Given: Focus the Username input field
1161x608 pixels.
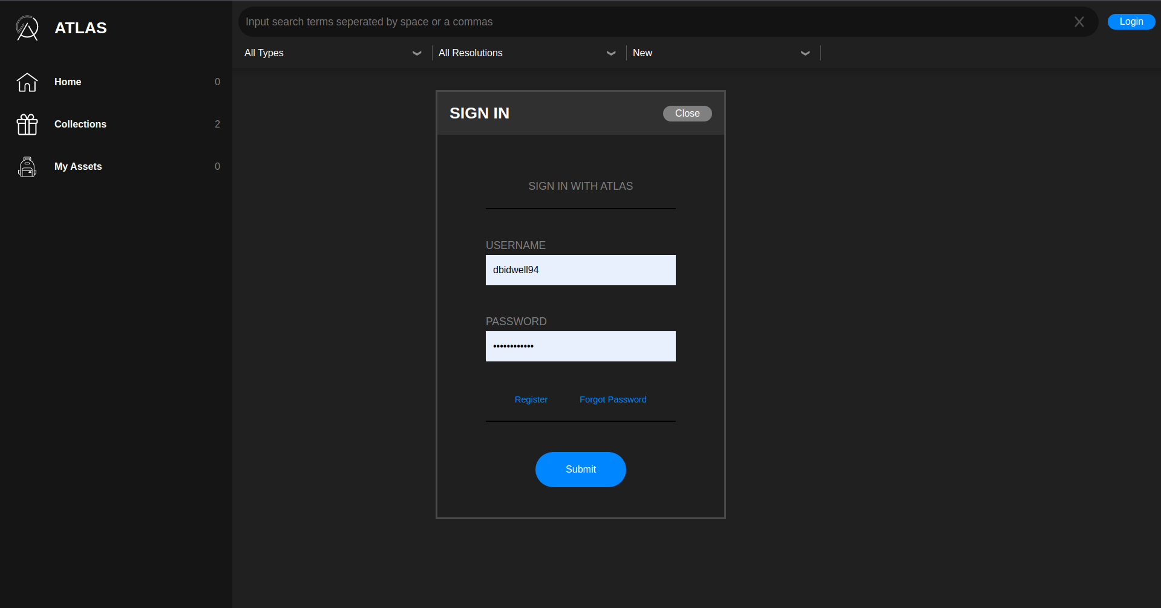Looking at the screenshot, I should pos(580,270).
